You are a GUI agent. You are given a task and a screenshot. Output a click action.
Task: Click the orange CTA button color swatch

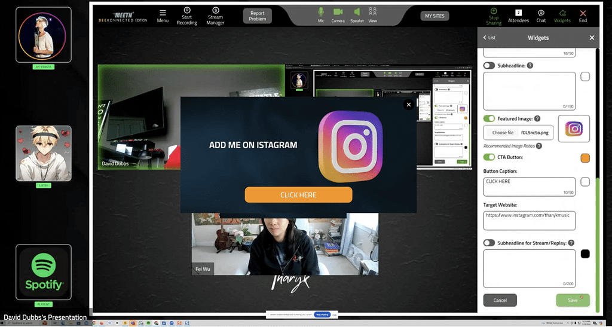[x=585, y=158]
